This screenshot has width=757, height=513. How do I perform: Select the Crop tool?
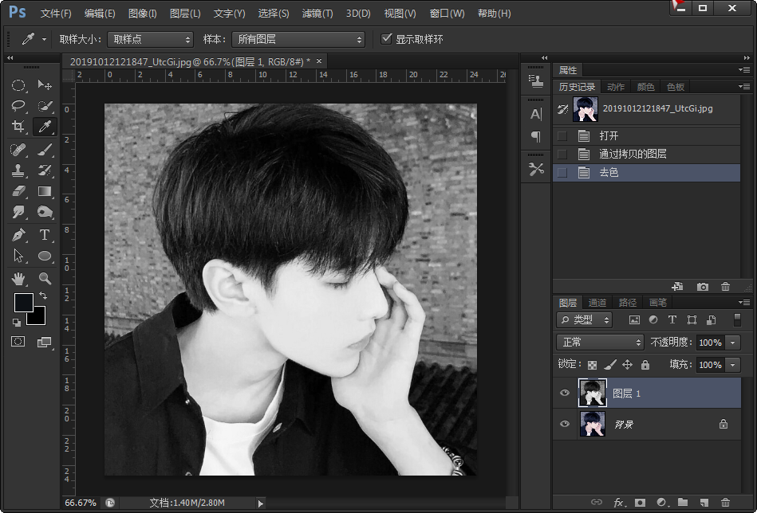(18, 127)
